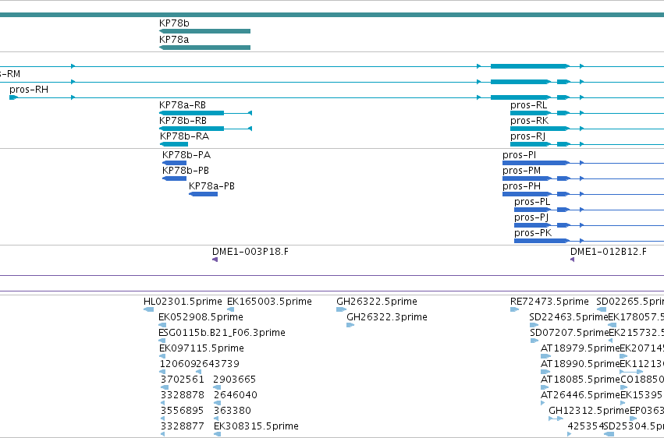Image resolution: width=664 pixels, height=438 pixels.
Task: Select the pros-RJ transcript
Action: coord(587,144)
